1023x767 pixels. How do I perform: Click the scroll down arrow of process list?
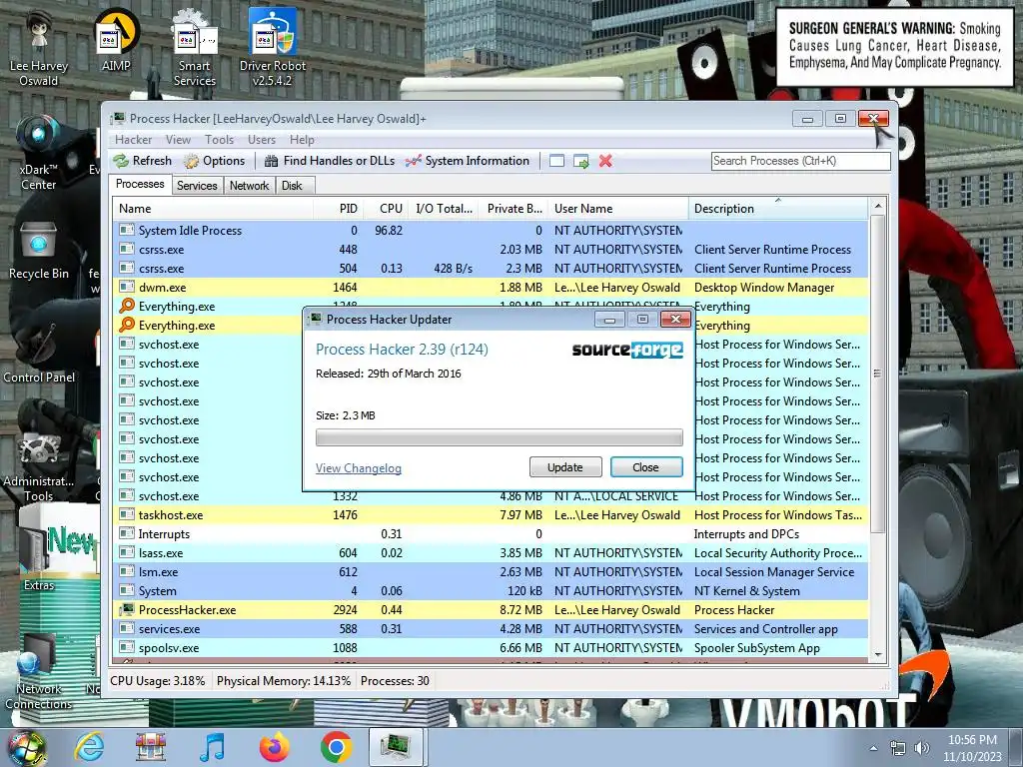coord(877,655)
